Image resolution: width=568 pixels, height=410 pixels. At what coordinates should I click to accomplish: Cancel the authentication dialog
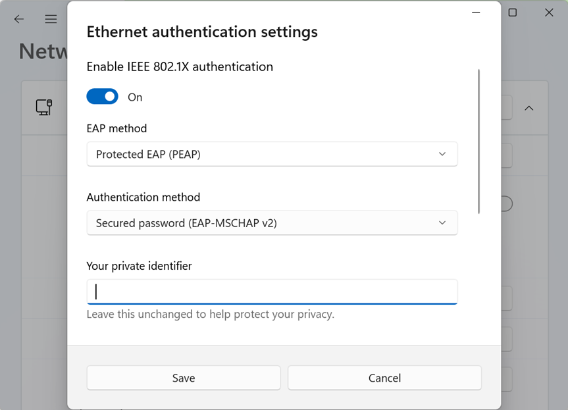385,378
